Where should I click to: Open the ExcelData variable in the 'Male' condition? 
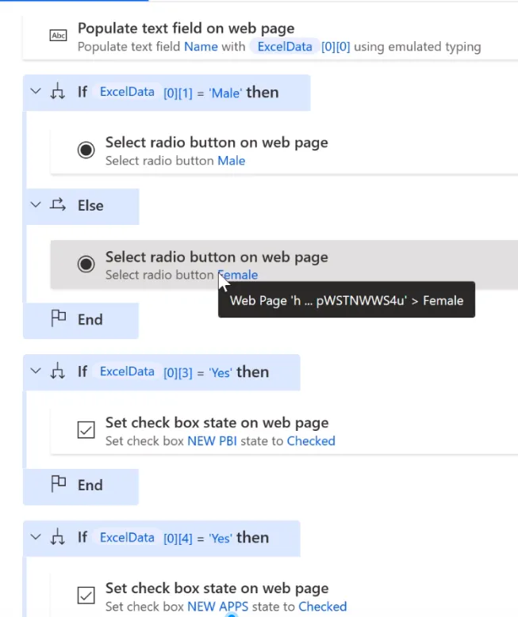coord(127,92)
